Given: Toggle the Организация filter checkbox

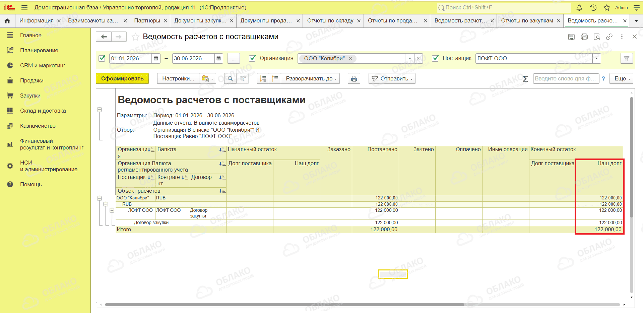Looking at the screenshot, I should (x=253, y=58).
